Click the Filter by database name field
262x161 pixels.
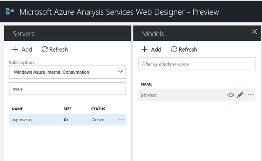pos(197,64)
